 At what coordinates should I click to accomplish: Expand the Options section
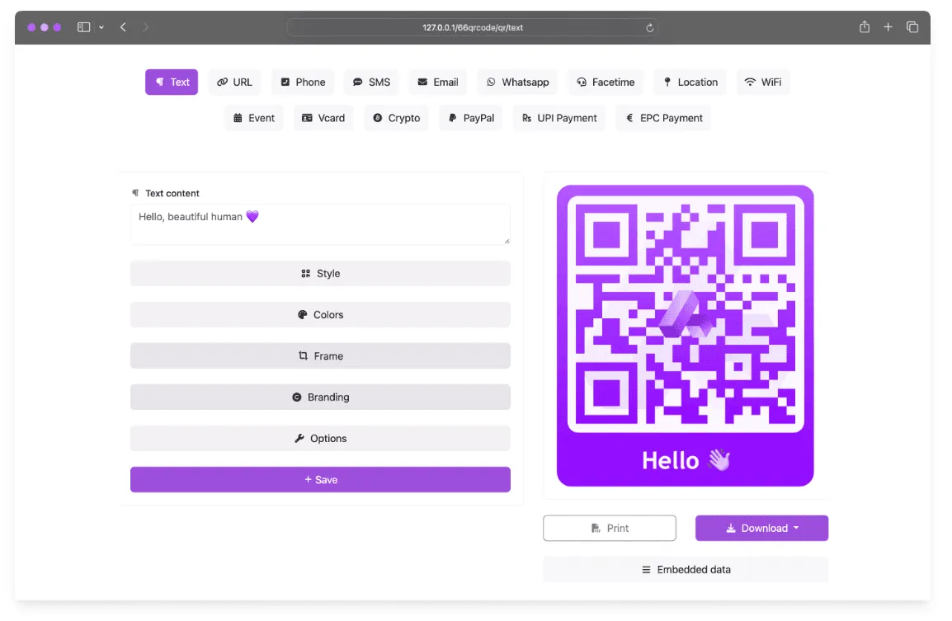tap(320, 438)
